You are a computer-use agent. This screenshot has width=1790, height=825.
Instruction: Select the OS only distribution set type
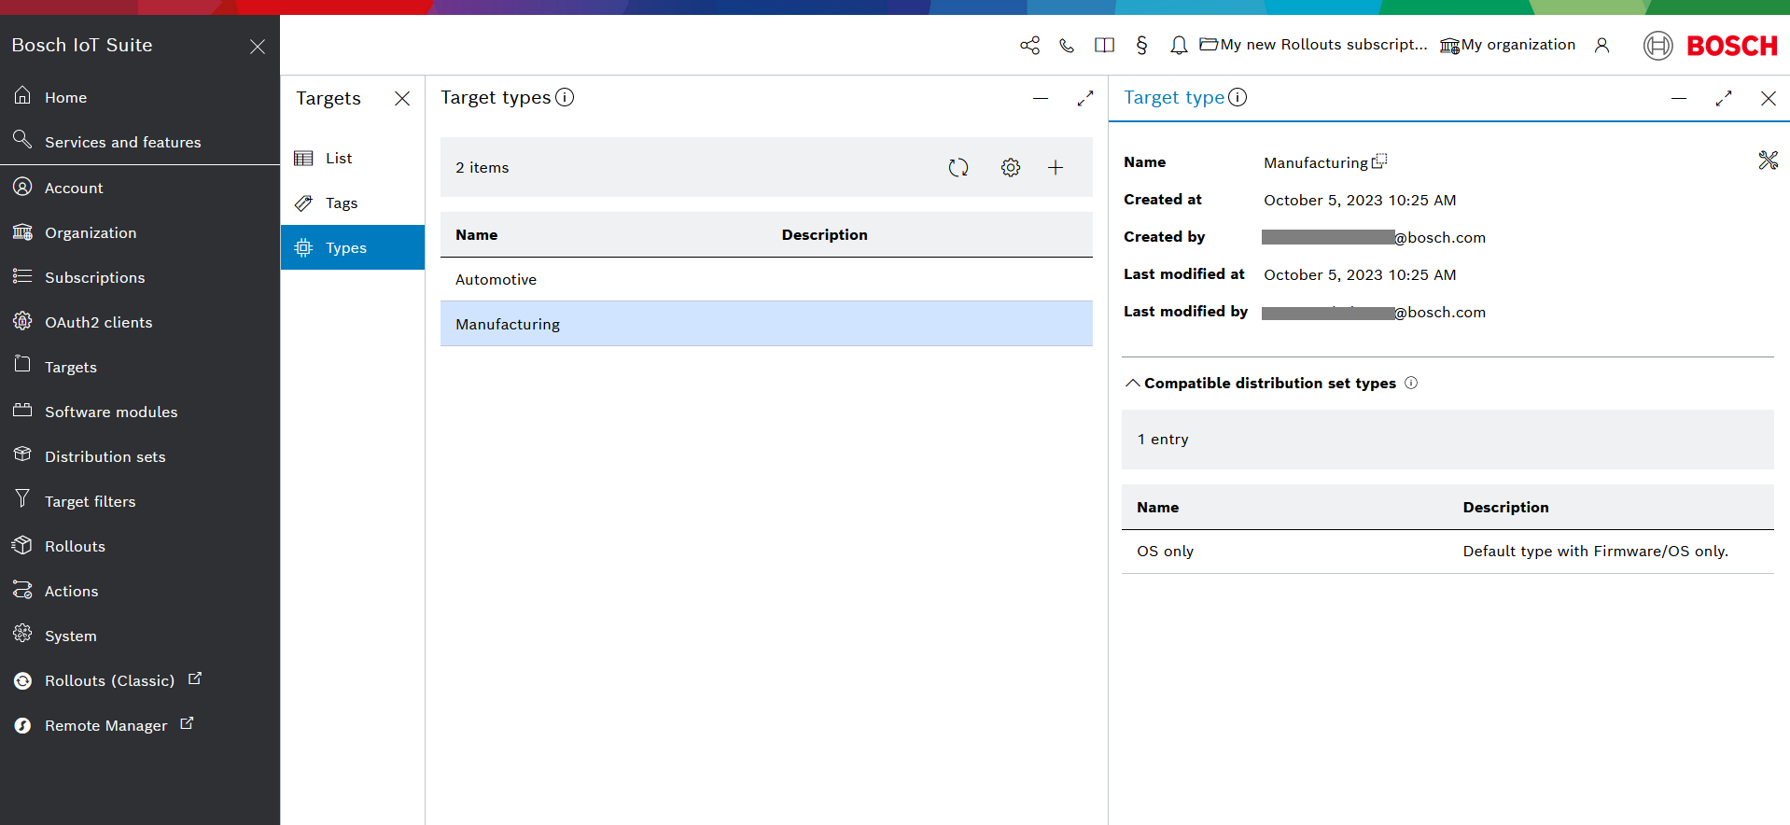tap(1166, 552)
